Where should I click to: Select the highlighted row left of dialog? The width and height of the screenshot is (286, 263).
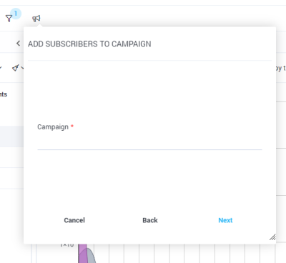(x=11, y=137)
